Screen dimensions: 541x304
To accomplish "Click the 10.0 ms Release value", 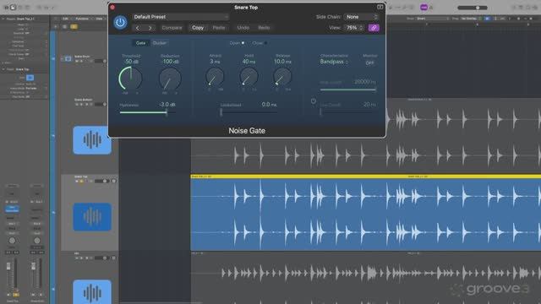I will pyautogui.click(x=282, y=62).
